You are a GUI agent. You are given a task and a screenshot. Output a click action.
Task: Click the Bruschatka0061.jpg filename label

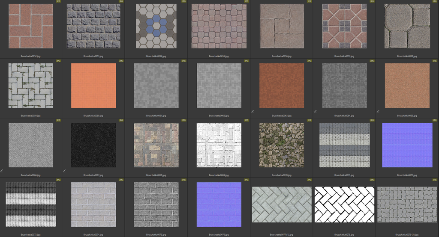(x=156, y=116)
